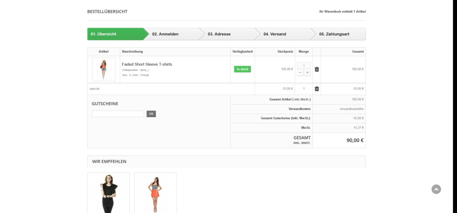Increase quantity with plus button

tap(307, 73)
